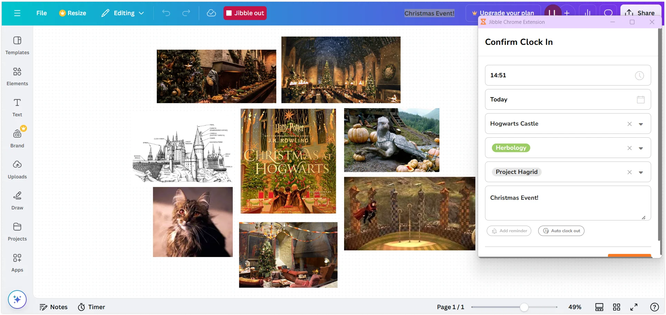Open the Apps panel

(17, 263)
